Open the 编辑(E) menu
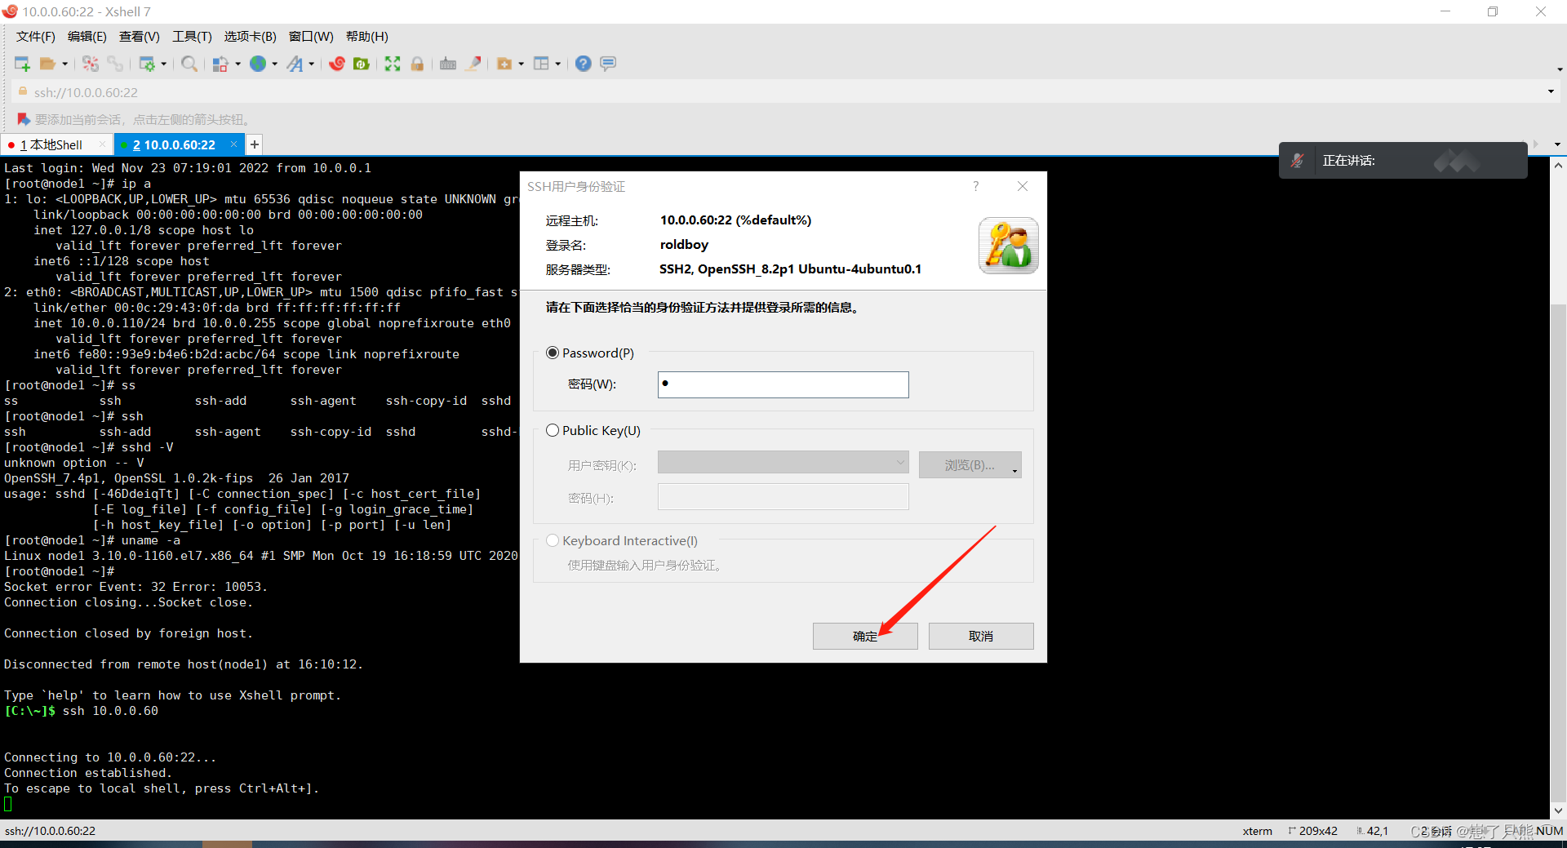 (x=87, y=37)
